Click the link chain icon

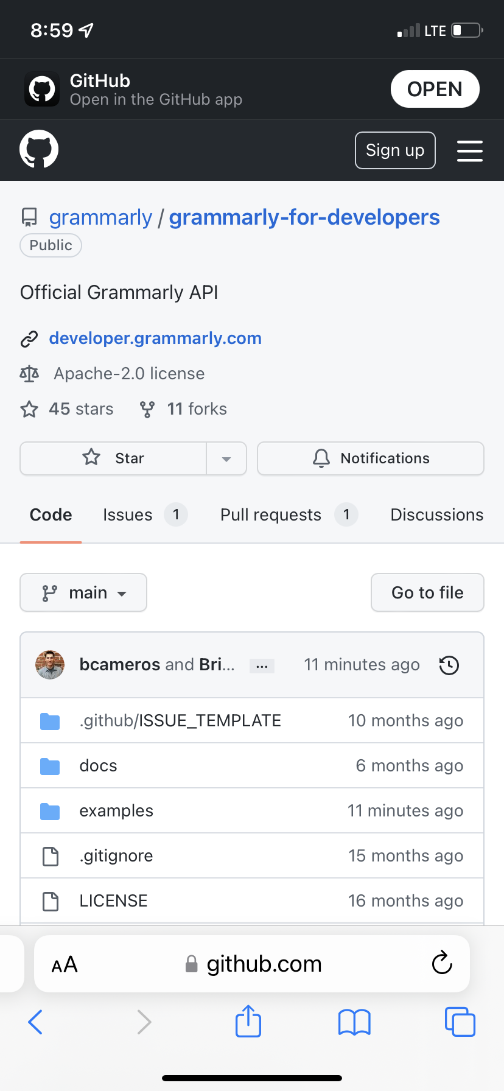pyautogui.click(x=29, y=339)
